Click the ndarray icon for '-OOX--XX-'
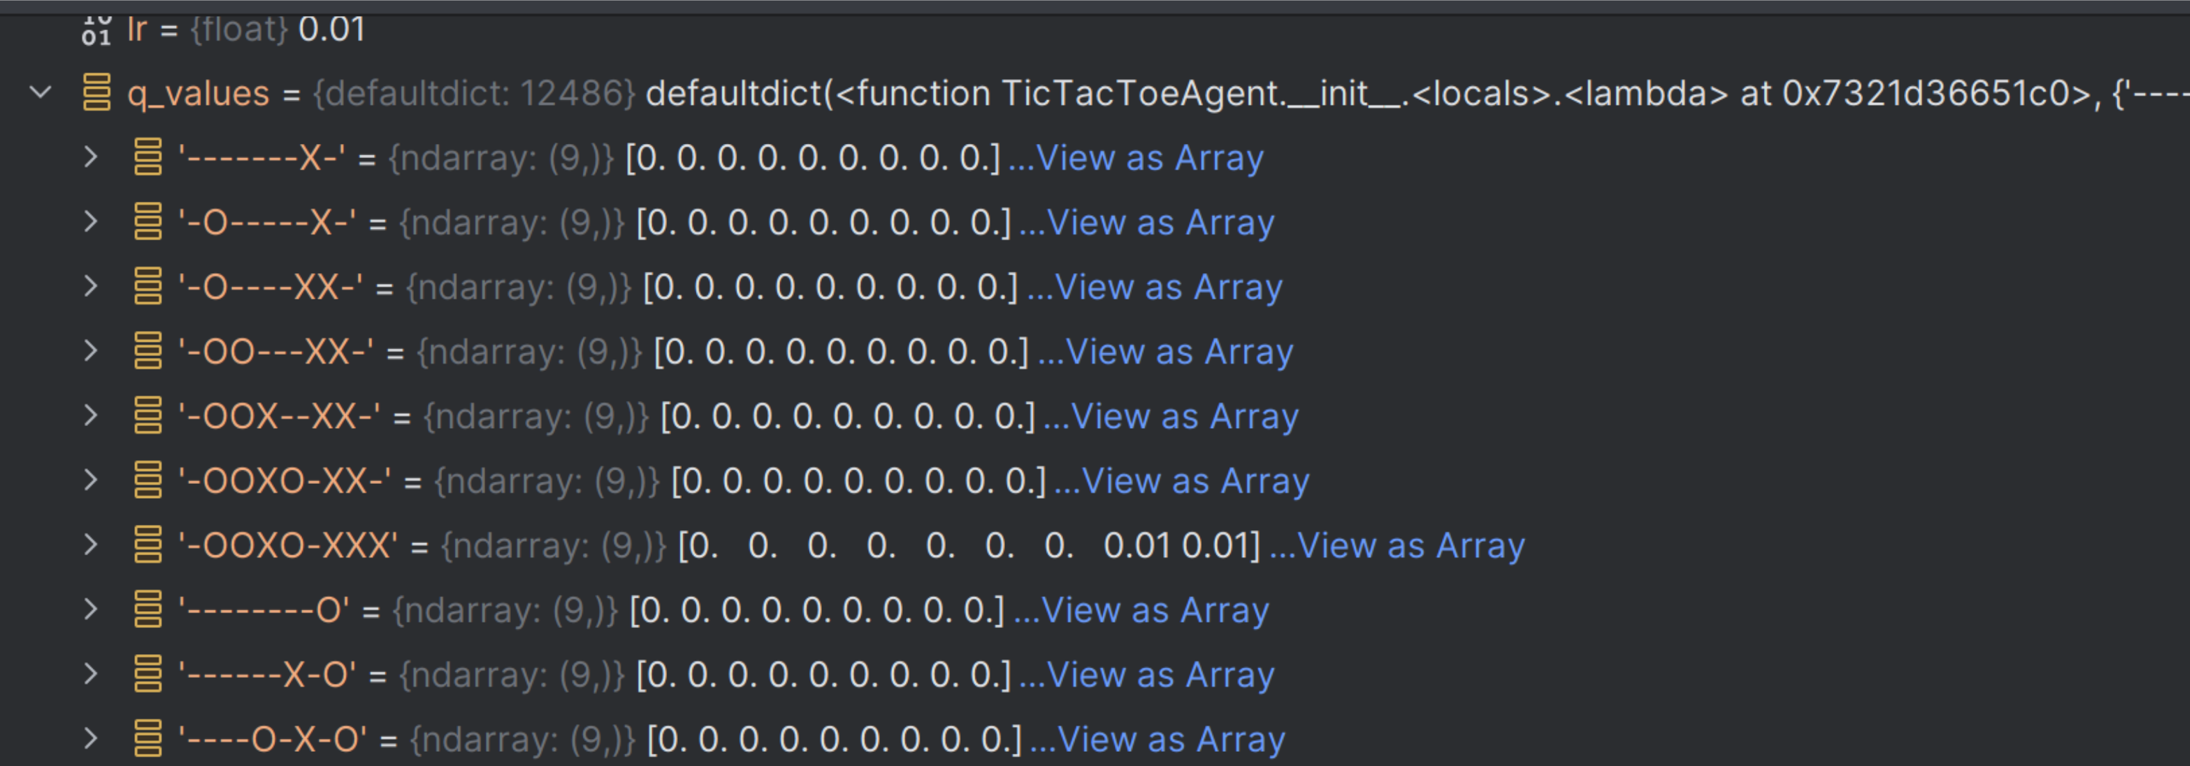The image size is (2190, 766). click(x=148, y=416)
